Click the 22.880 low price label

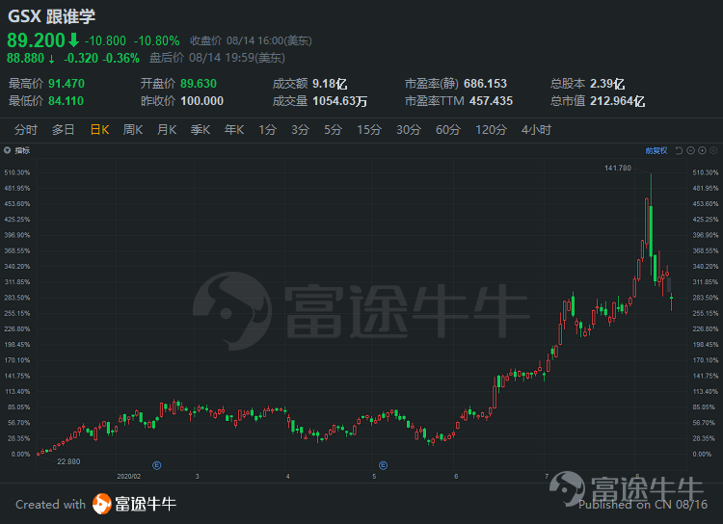68,461
